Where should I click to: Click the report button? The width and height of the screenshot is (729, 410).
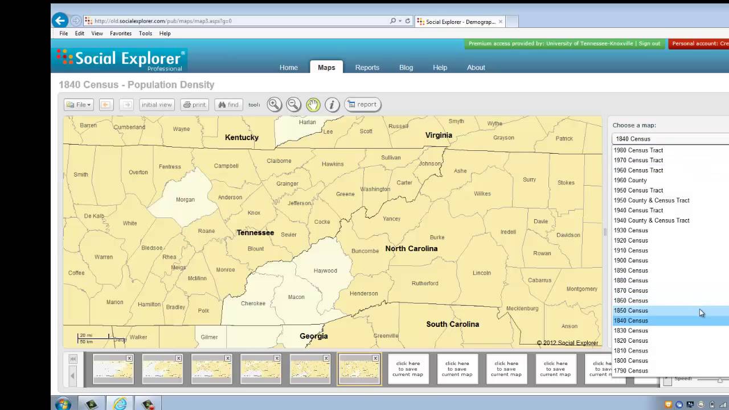point(362,104)
